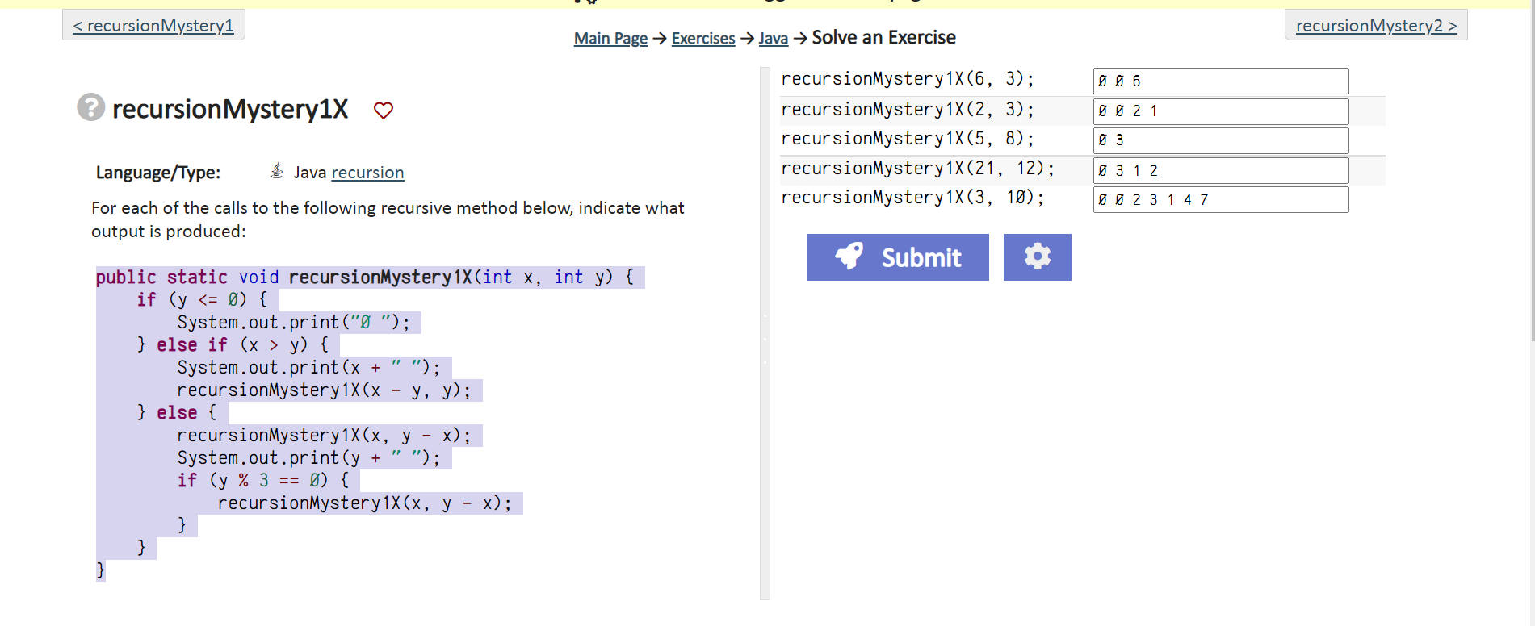Click the Java coffee cup icon
The width and height of the screenshot is (1535, 626).
276,171
